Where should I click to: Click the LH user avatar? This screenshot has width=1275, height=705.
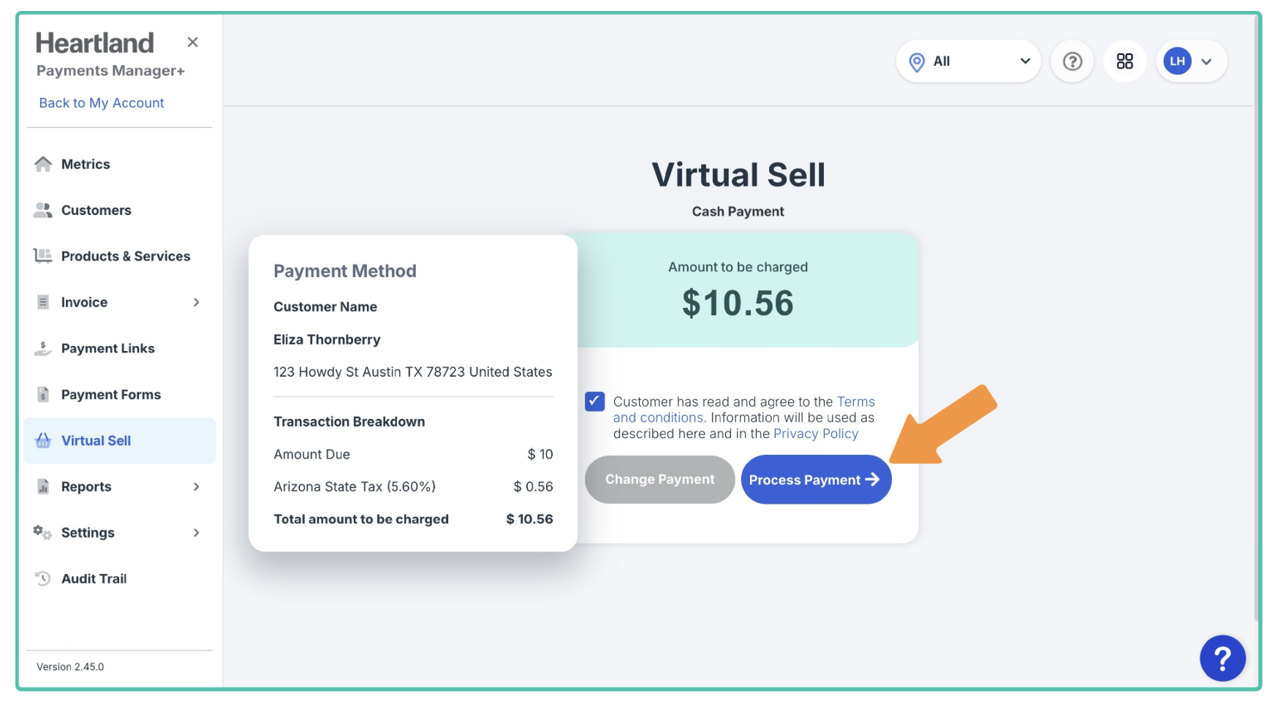coord(1177,61)
